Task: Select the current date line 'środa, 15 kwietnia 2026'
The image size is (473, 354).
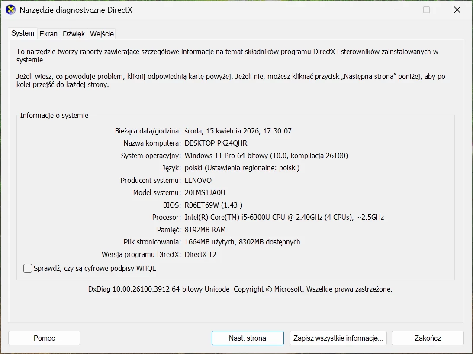Action: click(x=238, y=130)
